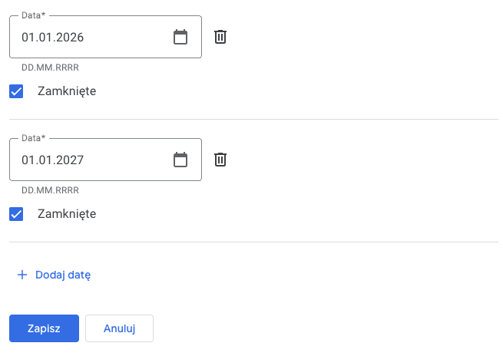This screenshot has height=356, width=503.
Task: Open calendar picker for the 01.01.2026 date
Action: tap(180, 37)
